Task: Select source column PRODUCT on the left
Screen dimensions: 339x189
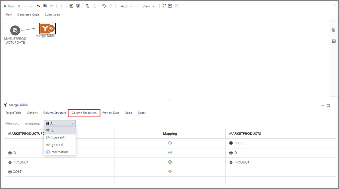Action: [18, 162]
